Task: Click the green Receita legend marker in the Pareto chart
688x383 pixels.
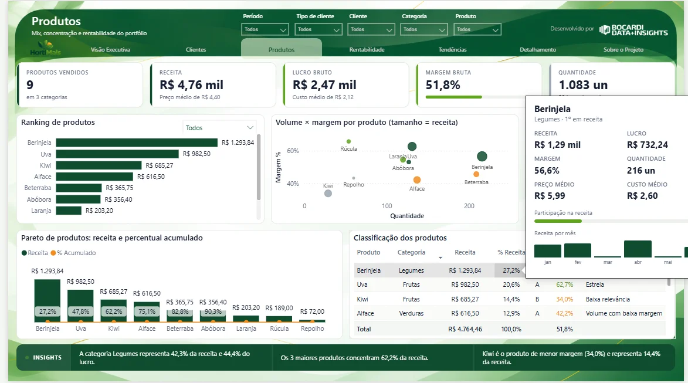Action: [x=24, y=253]
